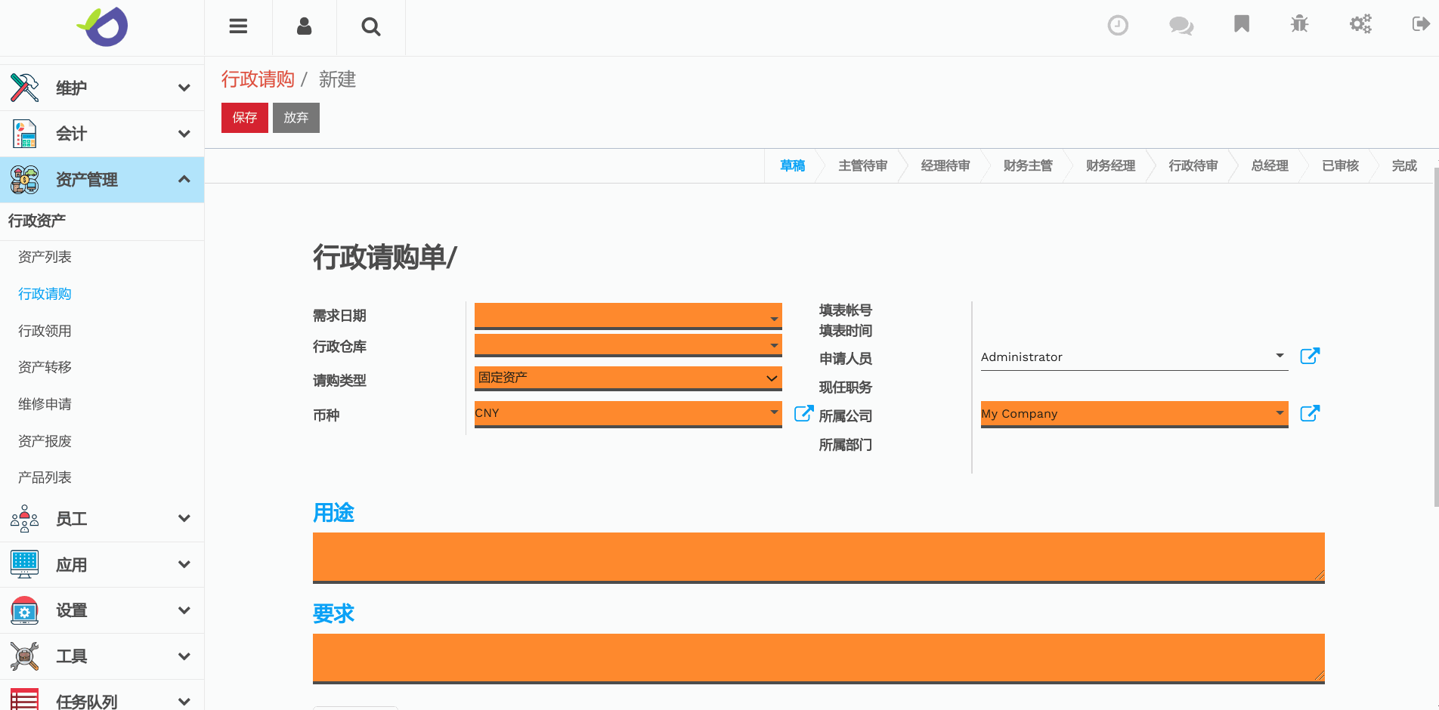Open the 请购类型 dropdown showing 固定资产

[x=627, y=378]
